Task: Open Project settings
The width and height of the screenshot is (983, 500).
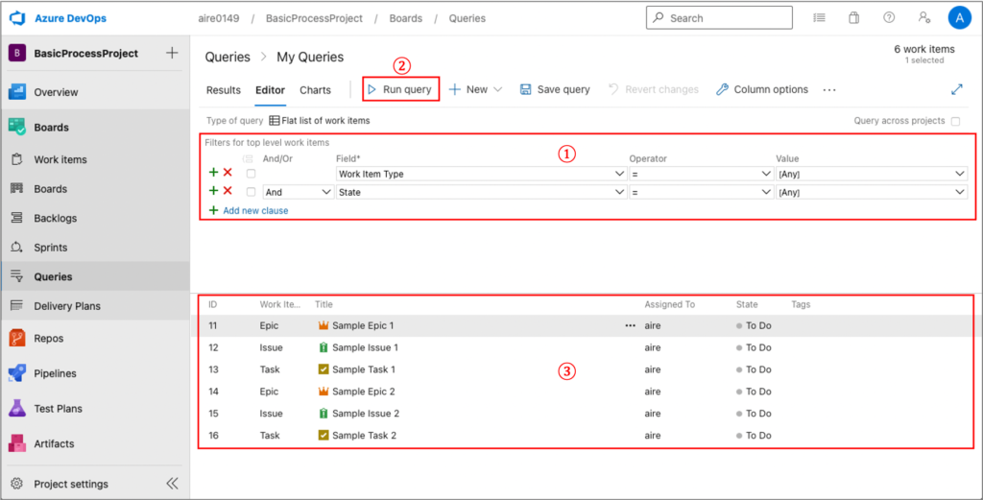Action: tap(71, 484)
